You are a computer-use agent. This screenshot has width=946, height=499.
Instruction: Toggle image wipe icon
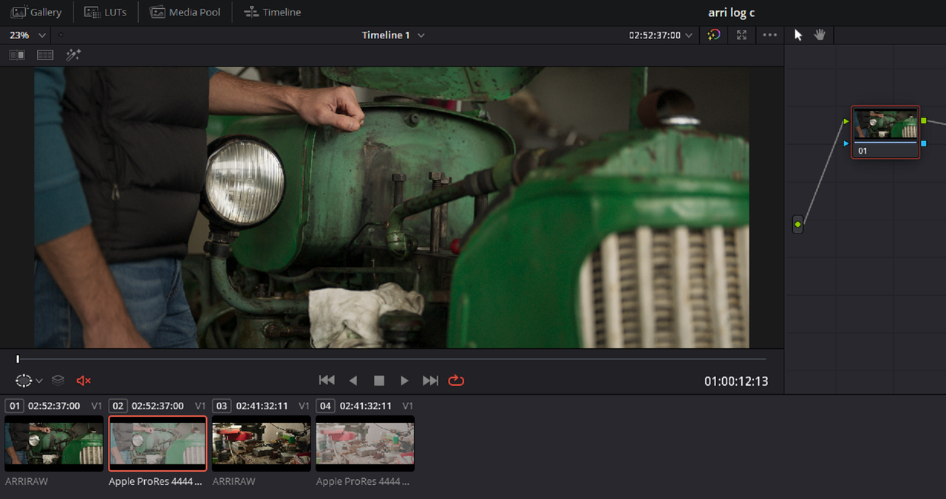click(16, 55)
